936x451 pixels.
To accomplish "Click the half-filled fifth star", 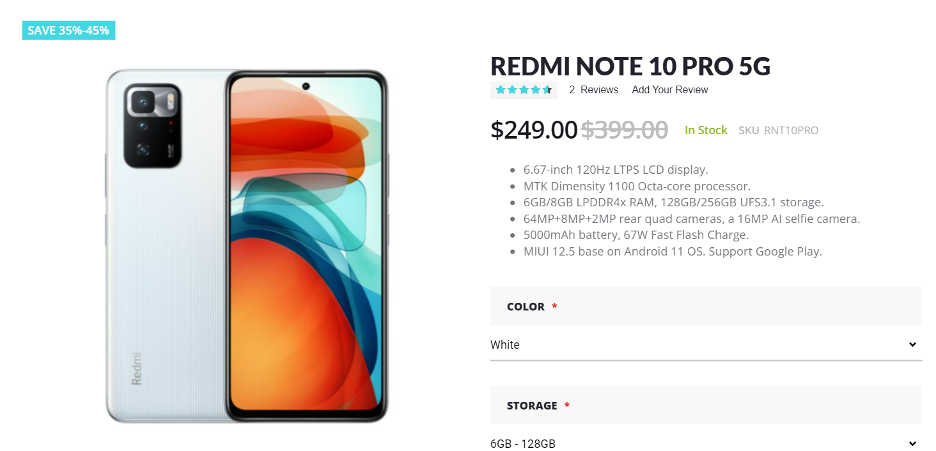I will tap(547, 89).
